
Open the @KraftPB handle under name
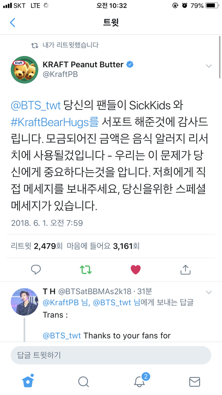click(x=60, y=75)
